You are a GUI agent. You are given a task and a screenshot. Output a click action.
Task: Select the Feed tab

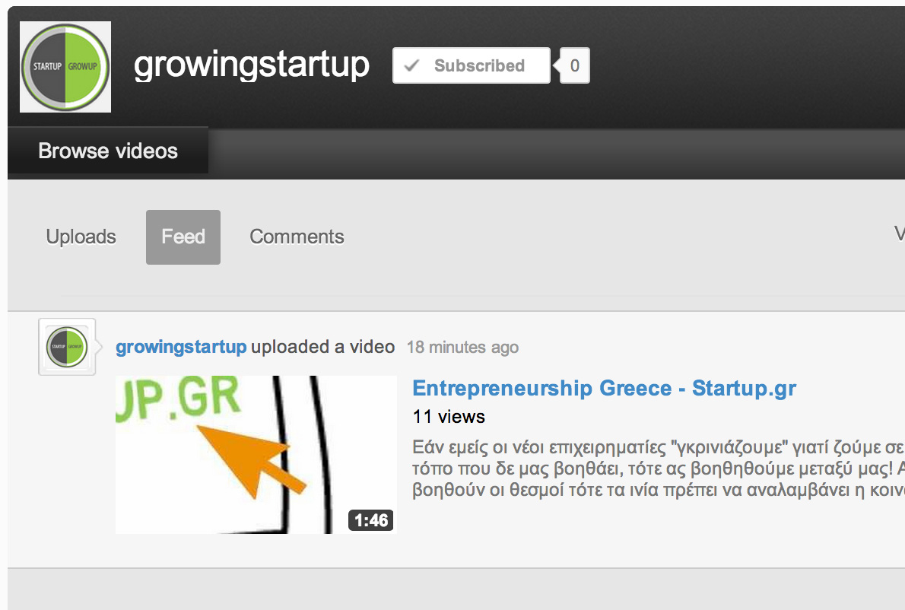point(183,237)
